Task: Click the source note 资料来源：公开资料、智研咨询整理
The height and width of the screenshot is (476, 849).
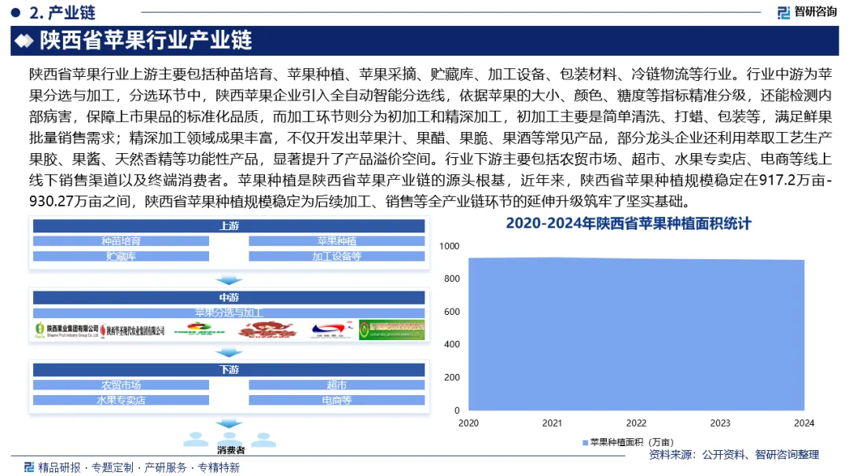Action: (x=733, y=455)
